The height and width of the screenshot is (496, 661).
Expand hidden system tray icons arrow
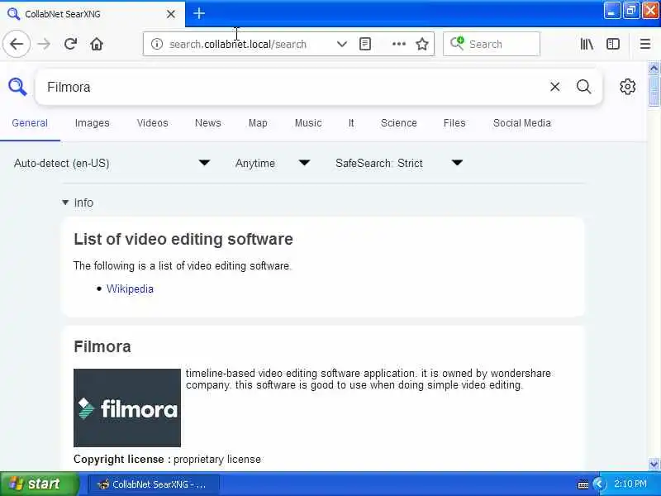click(x=598, y=484)
